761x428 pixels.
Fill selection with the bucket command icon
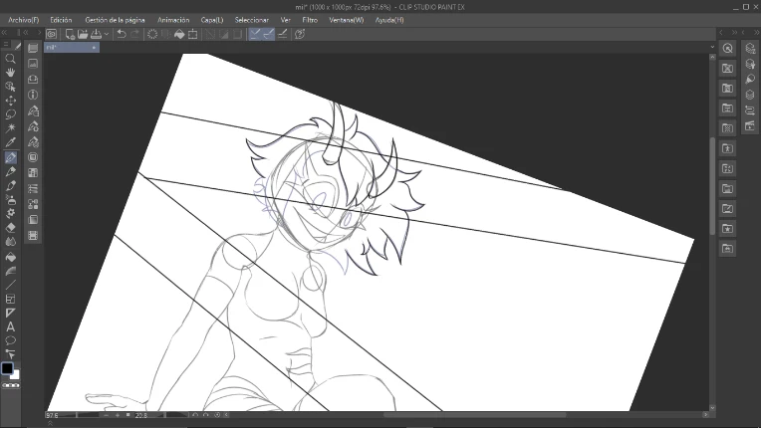179,34
